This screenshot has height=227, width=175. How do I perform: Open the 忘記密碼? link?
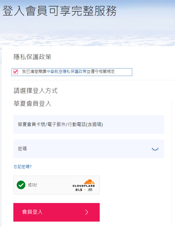click(23, 167)
